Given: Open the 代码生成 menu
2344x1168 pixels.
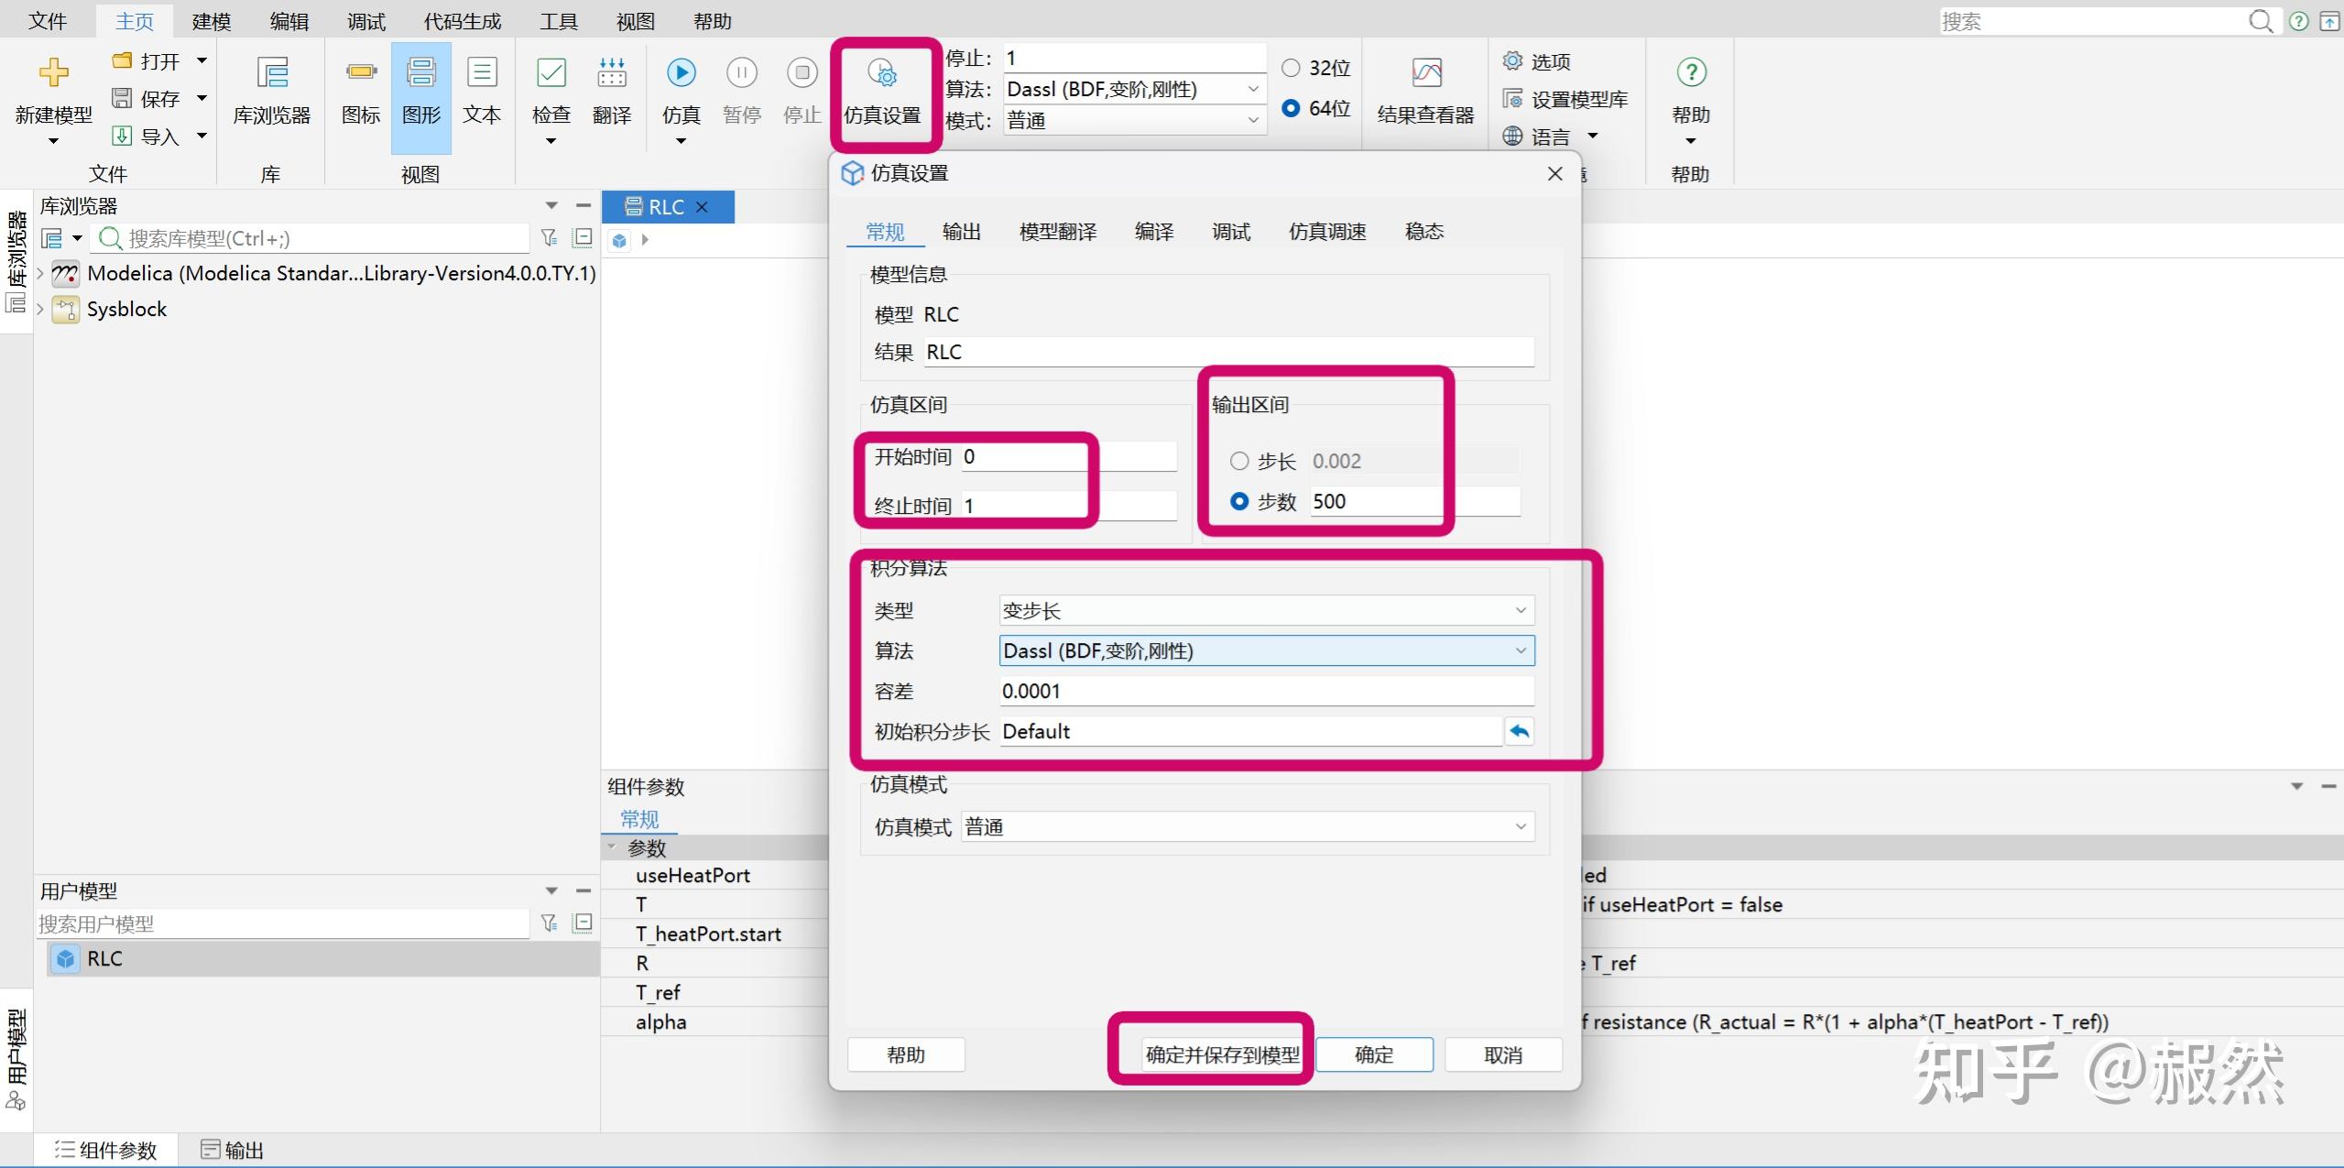Looking at the screenshot, I should click(463, 21).
